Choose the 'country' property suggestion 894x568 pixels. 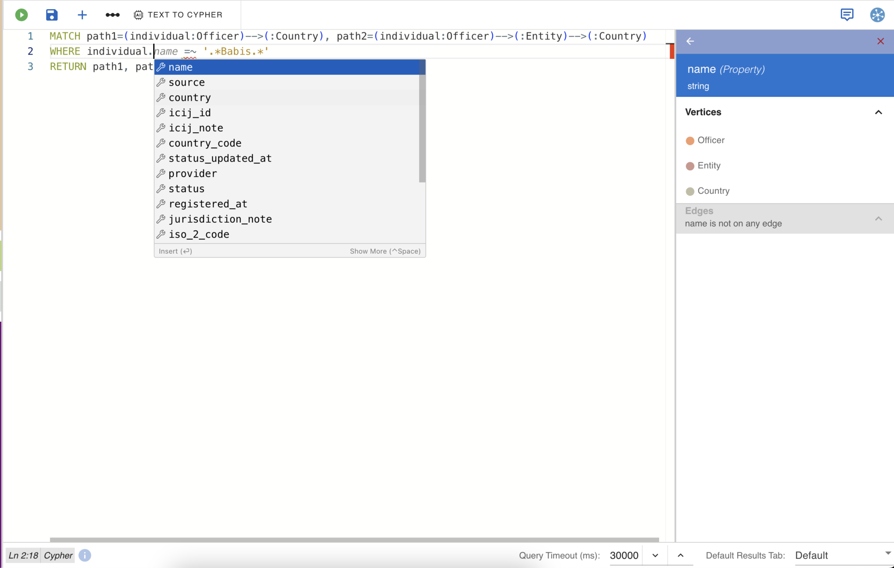(287, 97)
